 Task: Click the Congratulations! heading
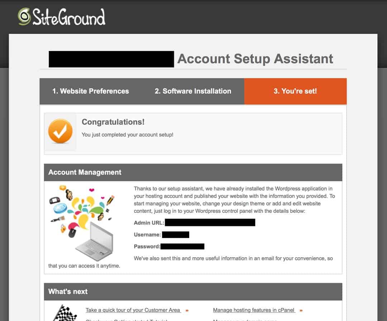(113, 122)
